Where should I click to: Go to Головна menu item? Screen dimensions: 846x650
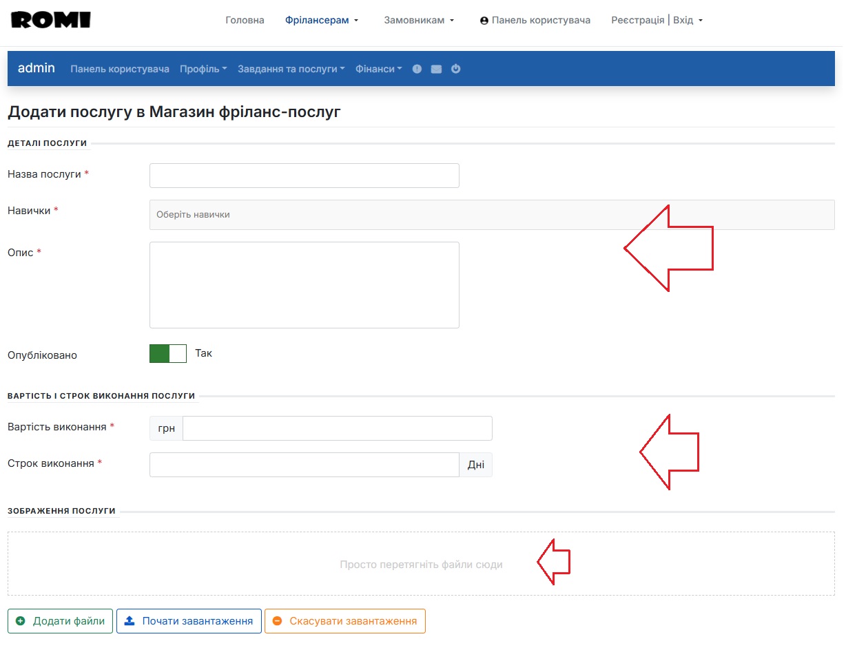pyautogui.click(x=245, y=21)
